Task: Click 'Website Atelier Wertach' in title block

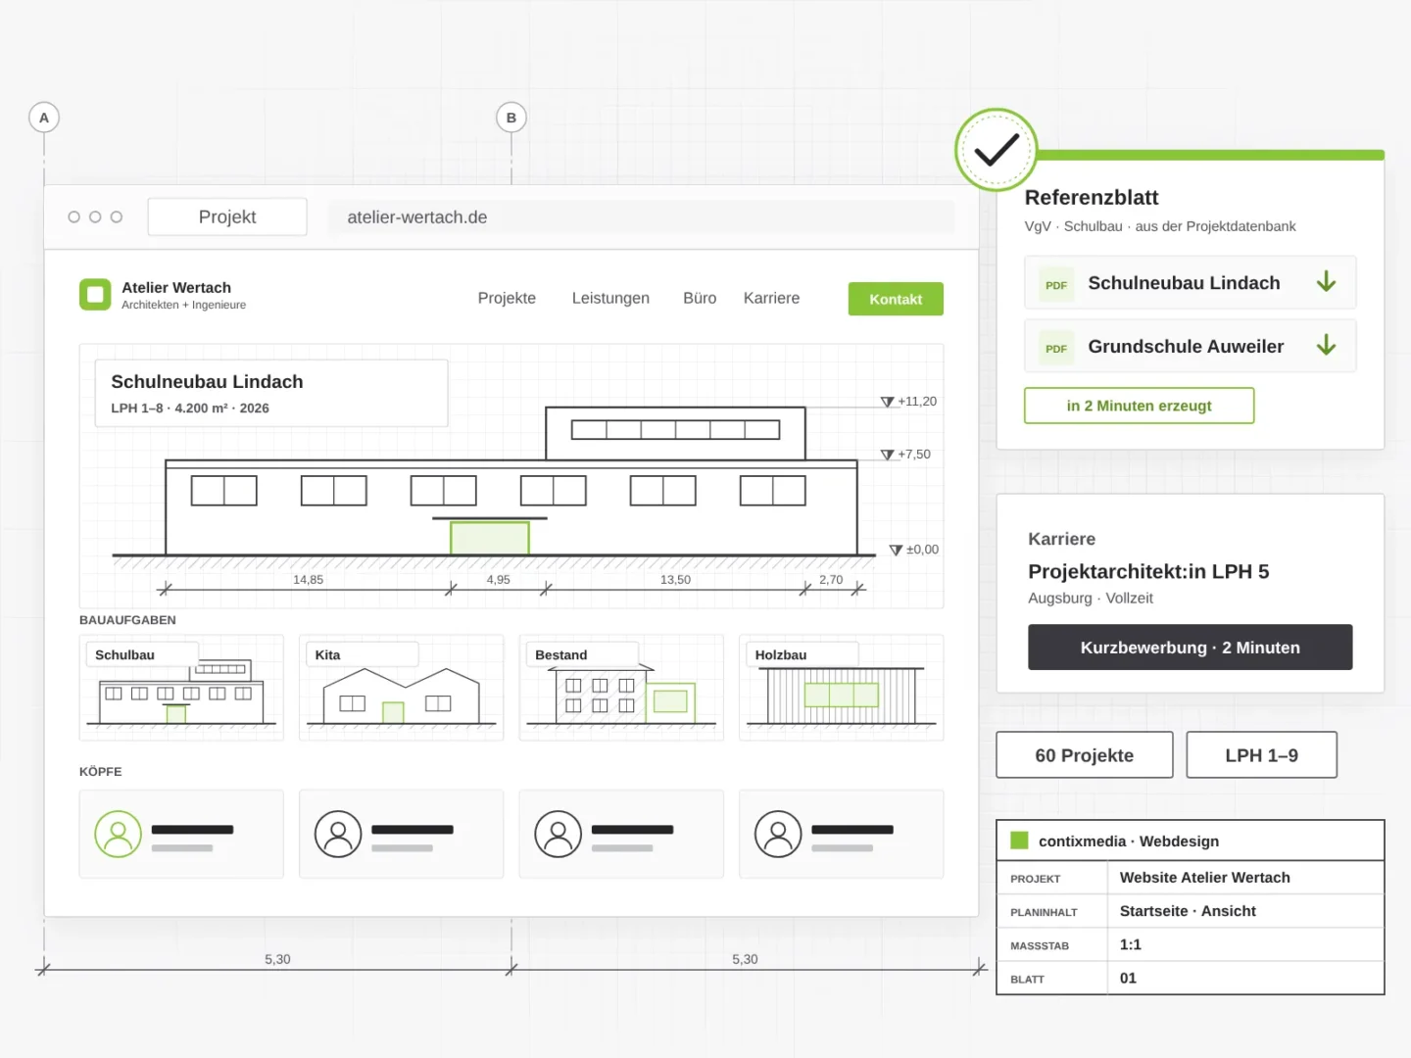Action: click(1205, 878)
